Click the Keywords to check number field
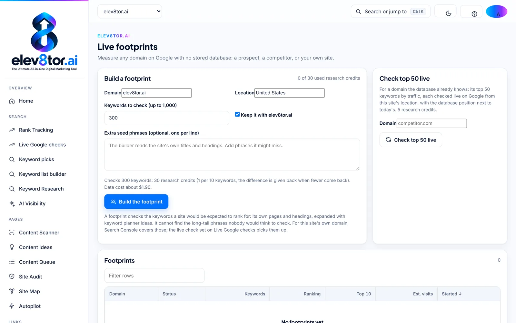Screen dimensions: 516x323 click(x=167, y=118)
